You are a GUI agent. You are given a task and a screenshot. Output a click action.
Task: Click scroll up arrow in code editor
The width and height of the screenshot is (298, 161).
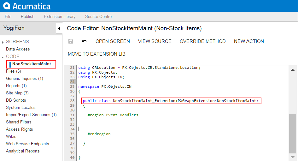(293, 70)
